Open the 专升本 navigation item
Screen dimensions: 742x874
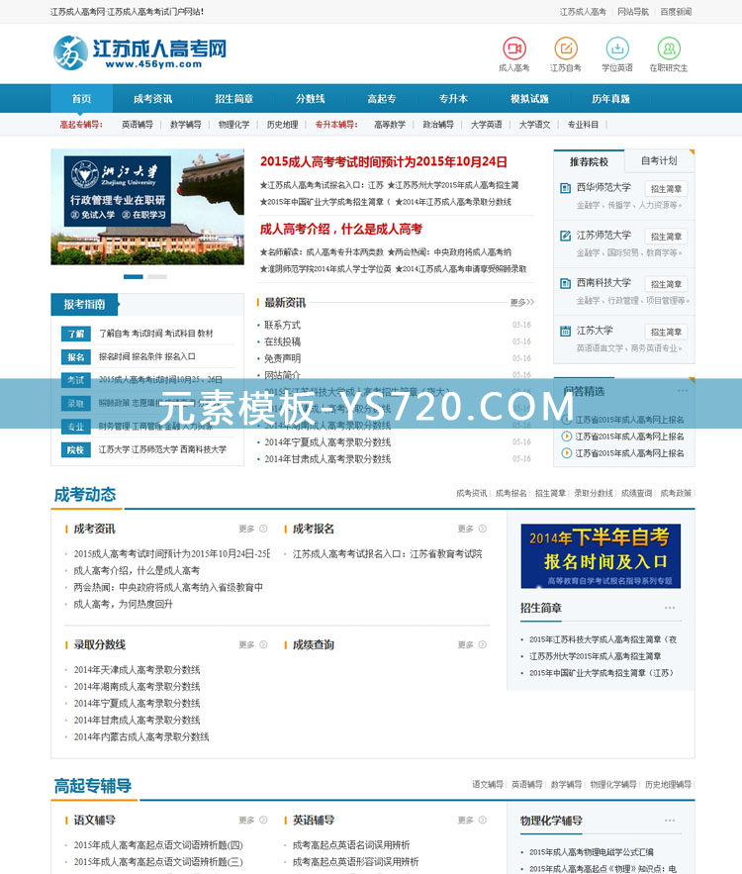[453, 99]
